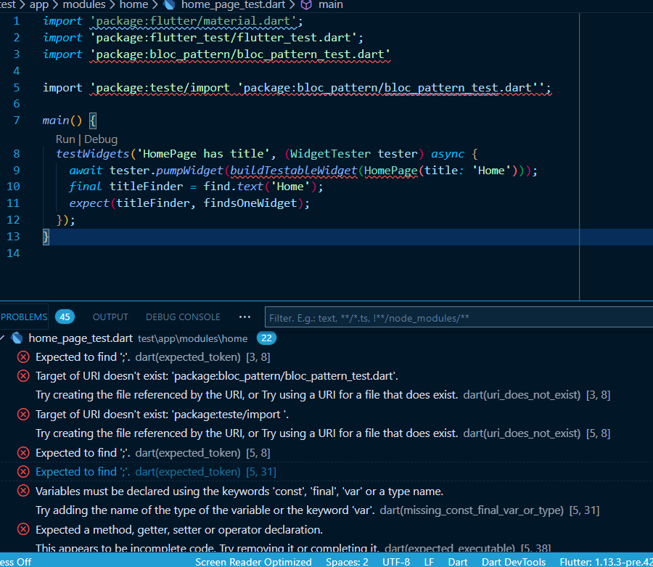Open the DEBUG CONSOLE tab

(183, 317)
